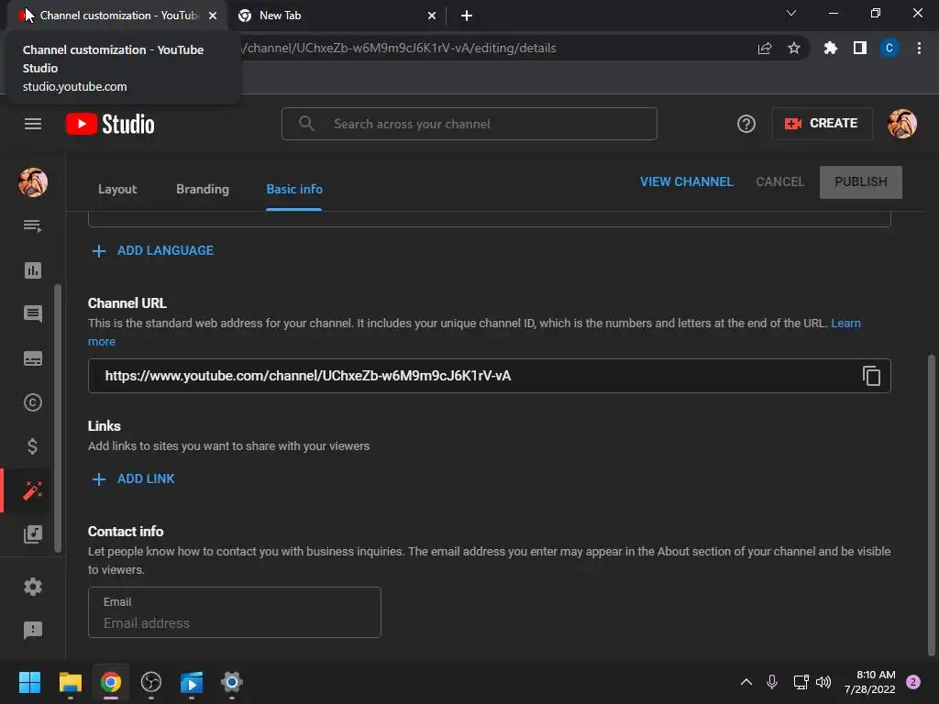Viewport: 939px width, 704px height.
Task: Toggle the browser side panel icon
Action: [x=860, y=49]
